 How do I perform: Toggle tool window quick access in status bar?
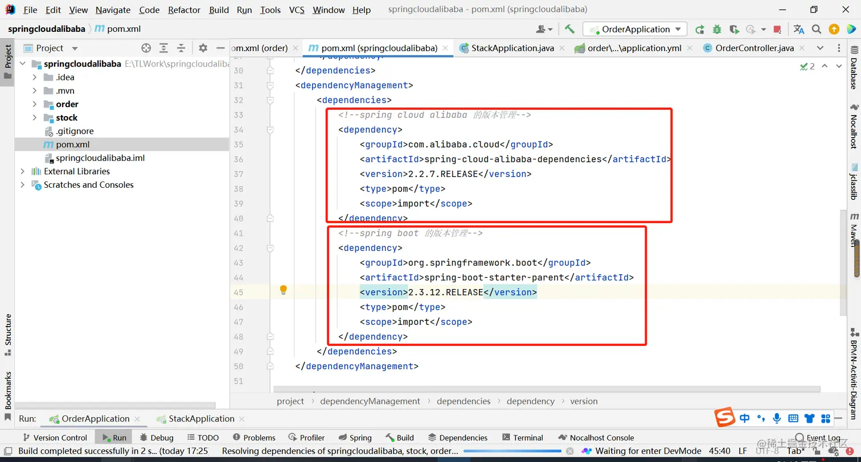point(9,451)
